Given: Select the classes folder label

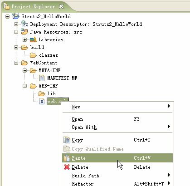Looking at the screenshot, I should 49,55.
